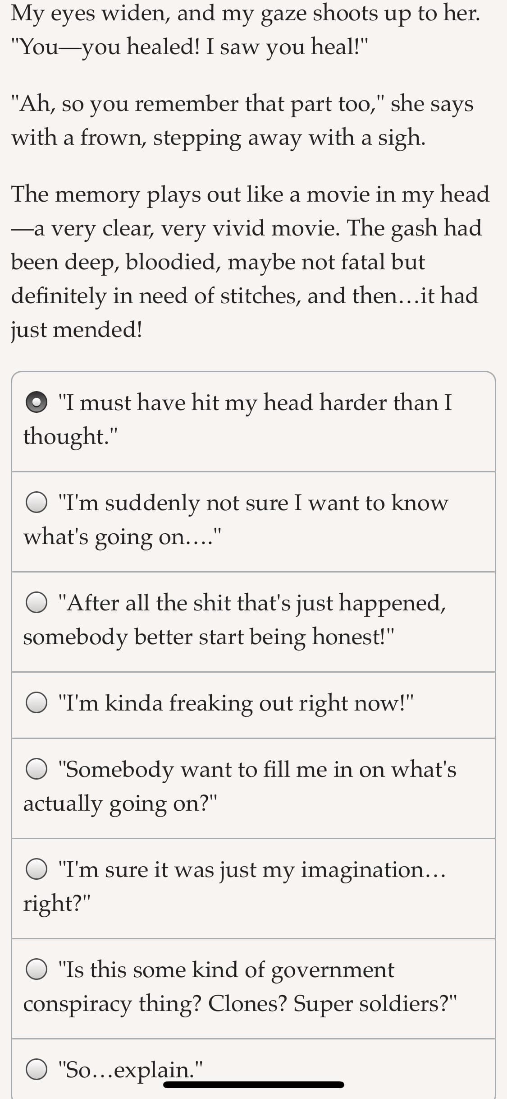Tap the "So...explain." option text
Image resolution: width=507 pixels, height=1099 pixels.
(131, 1069)
